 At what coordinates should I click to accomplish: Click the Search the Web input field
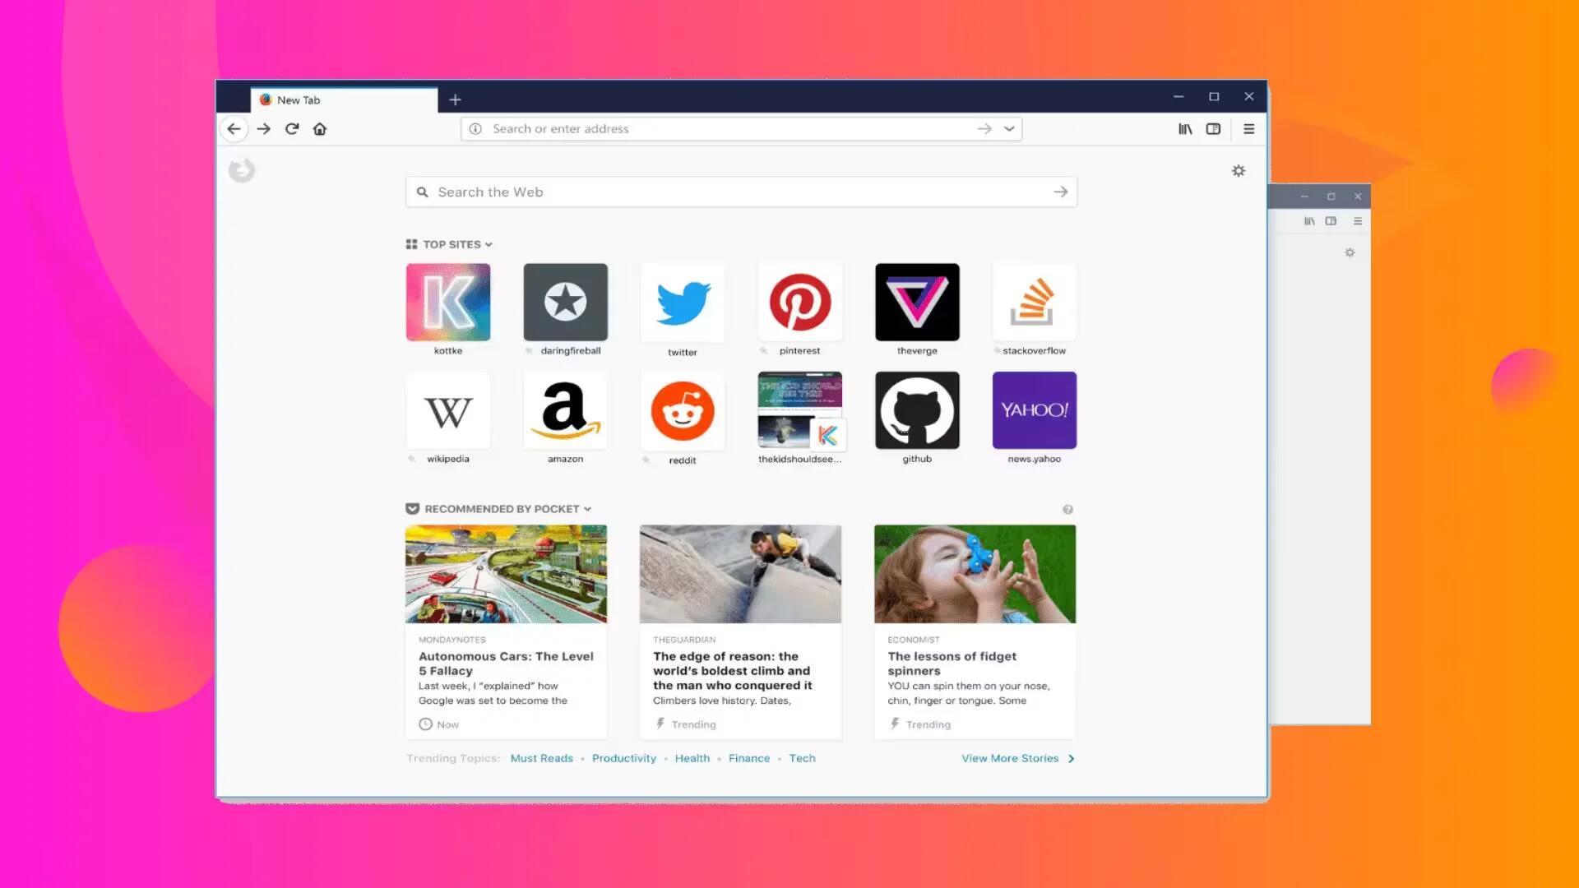pyautogui.click(x=741, y=192)
